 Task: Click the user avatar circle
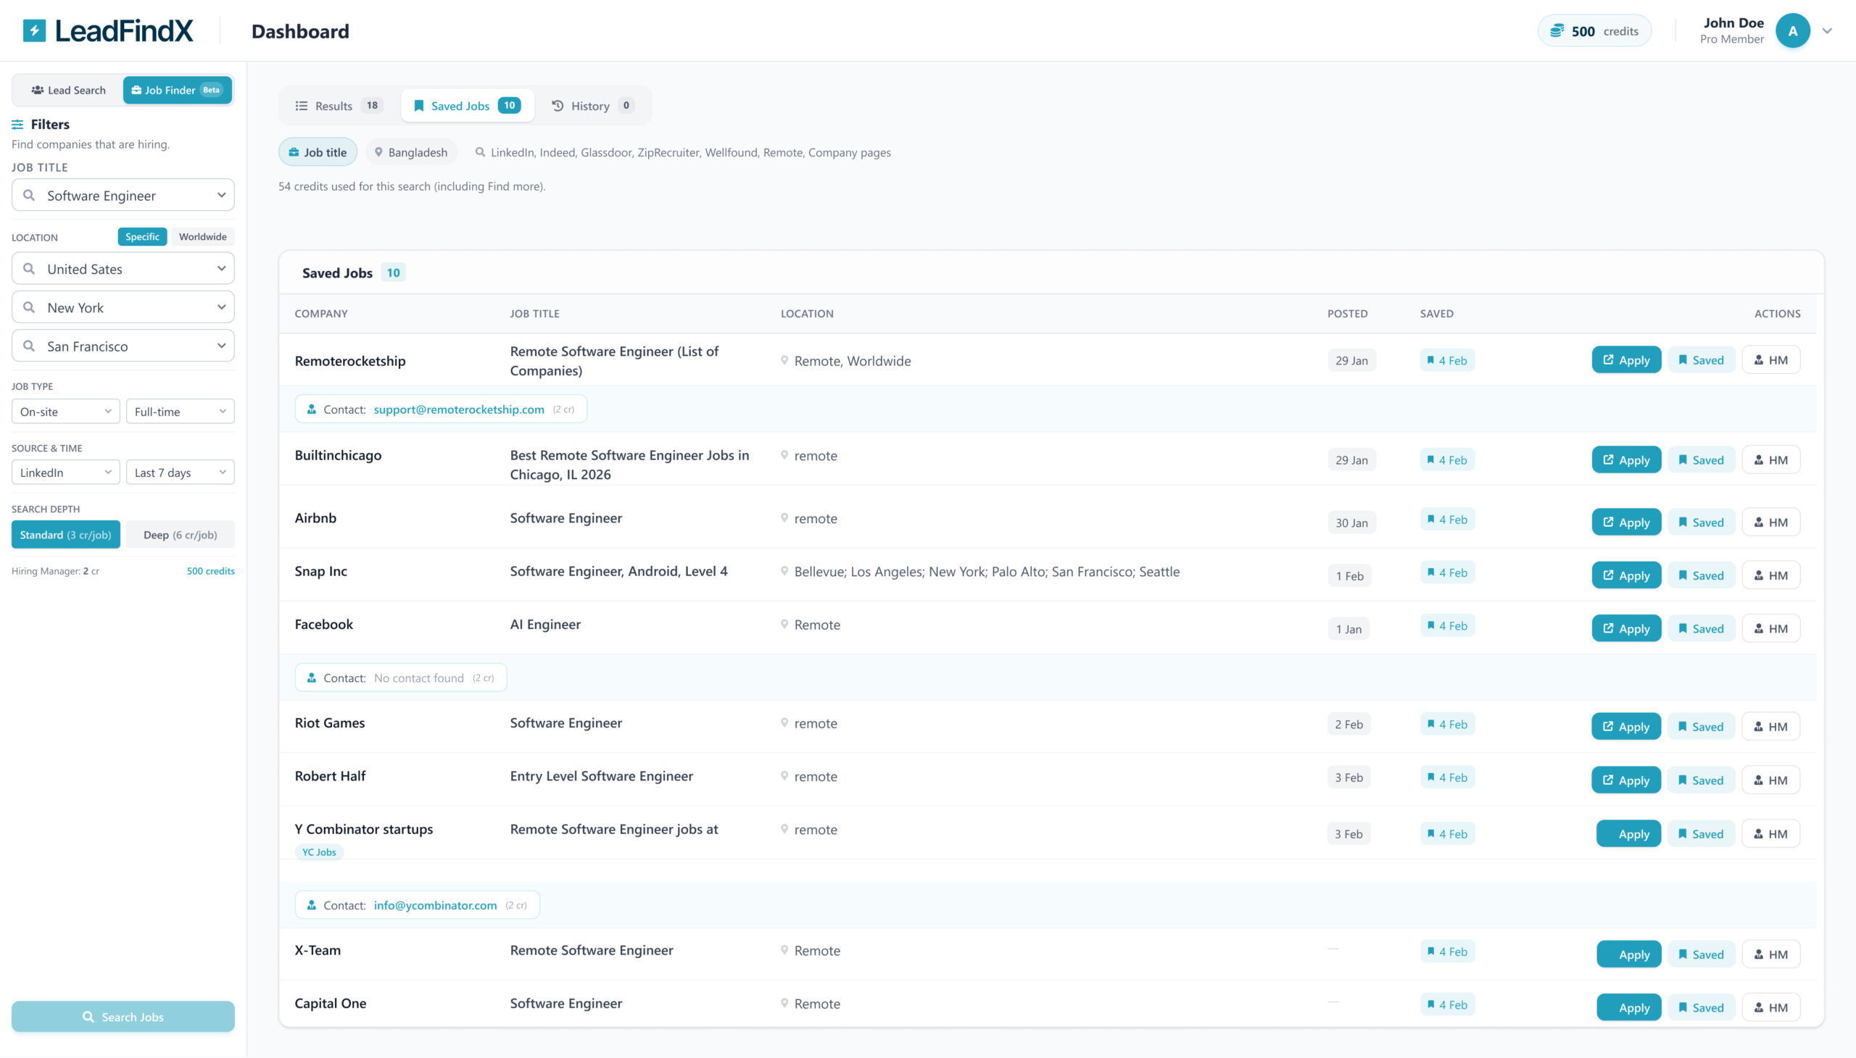click(1794, 30)
